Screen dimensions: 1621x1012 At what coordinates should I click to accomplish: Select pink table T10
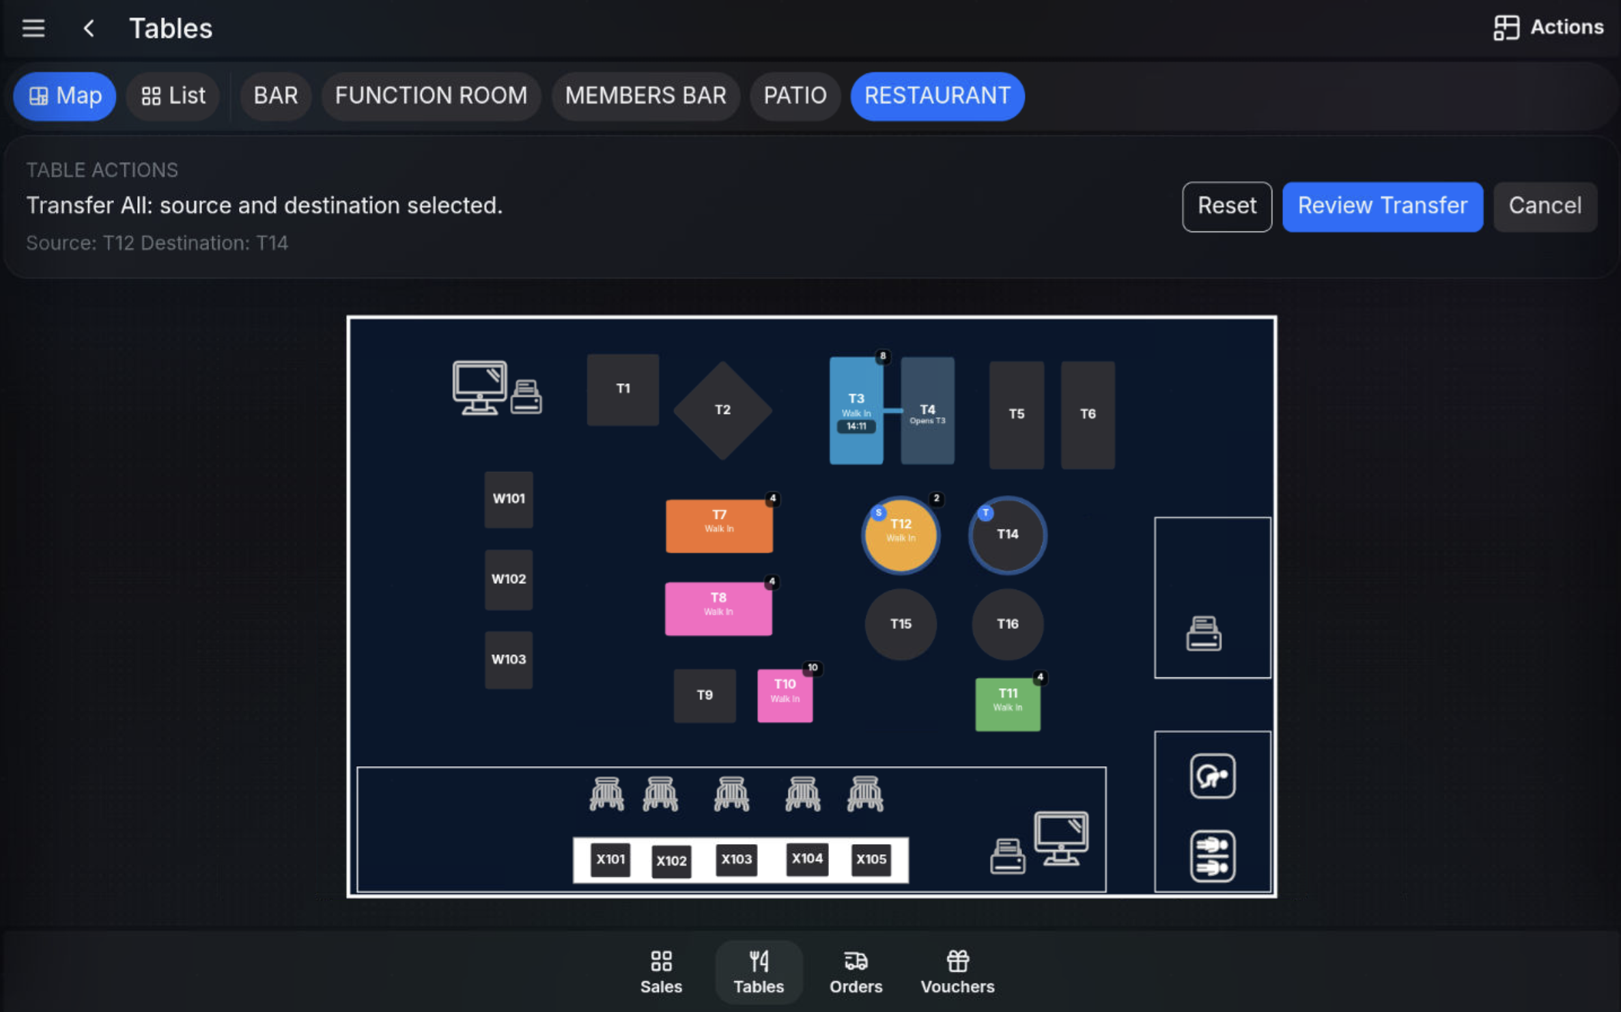pyautogui.click(x=785, y=695)
